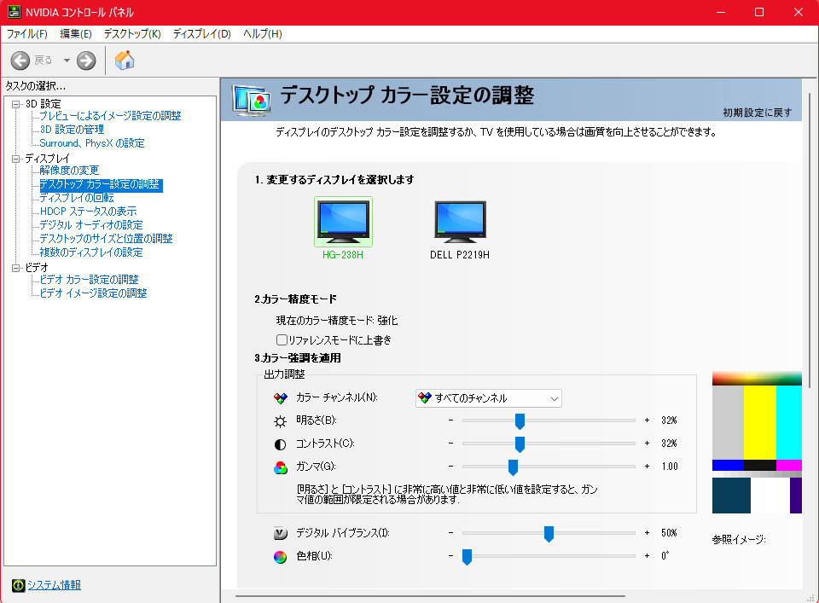Click the システム情報 link
This screenshot has height=603, width=819.
tap(54, 585)
